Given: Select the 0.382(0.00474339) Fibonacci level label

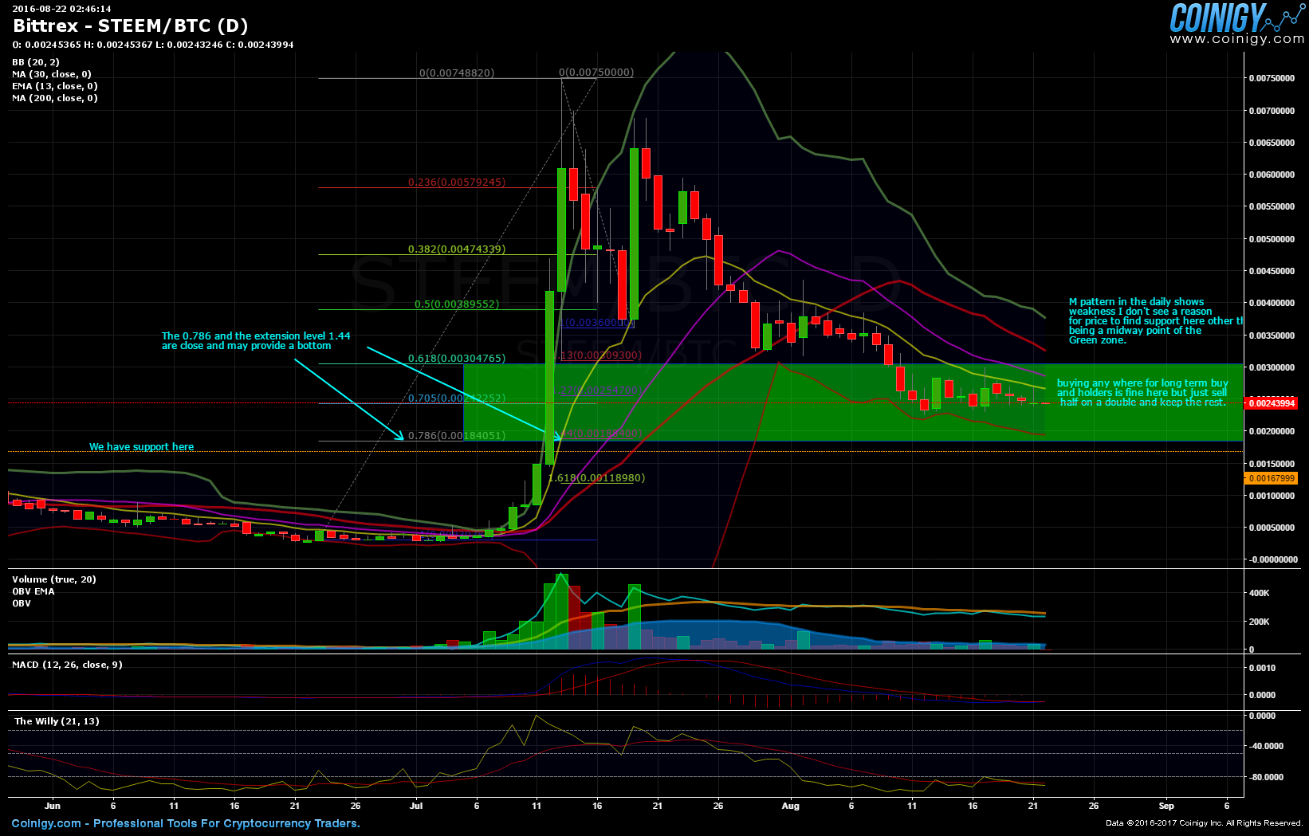Looking at the screenshot, I should [457, 249].
